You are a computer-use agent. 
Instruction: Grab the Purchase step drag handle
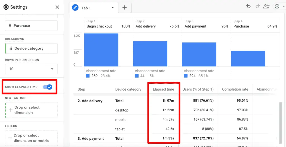[10, 26]
